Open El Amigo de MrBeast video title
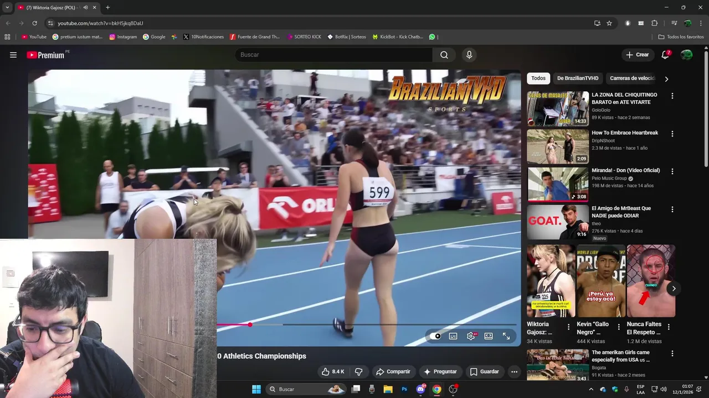 [621, 212]
